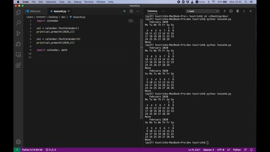Open the Go menu
This screenshot has width=270, height=152.
click(x=69, y=2)
